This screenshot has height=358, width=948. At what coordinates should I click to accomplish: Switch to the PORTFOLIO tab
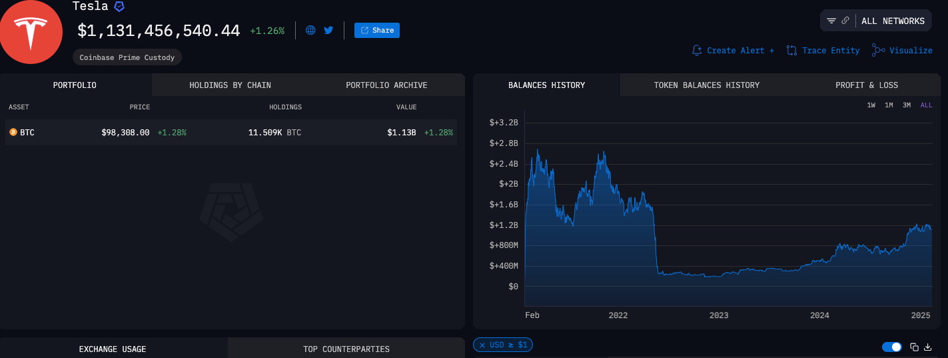pos(75,85)
